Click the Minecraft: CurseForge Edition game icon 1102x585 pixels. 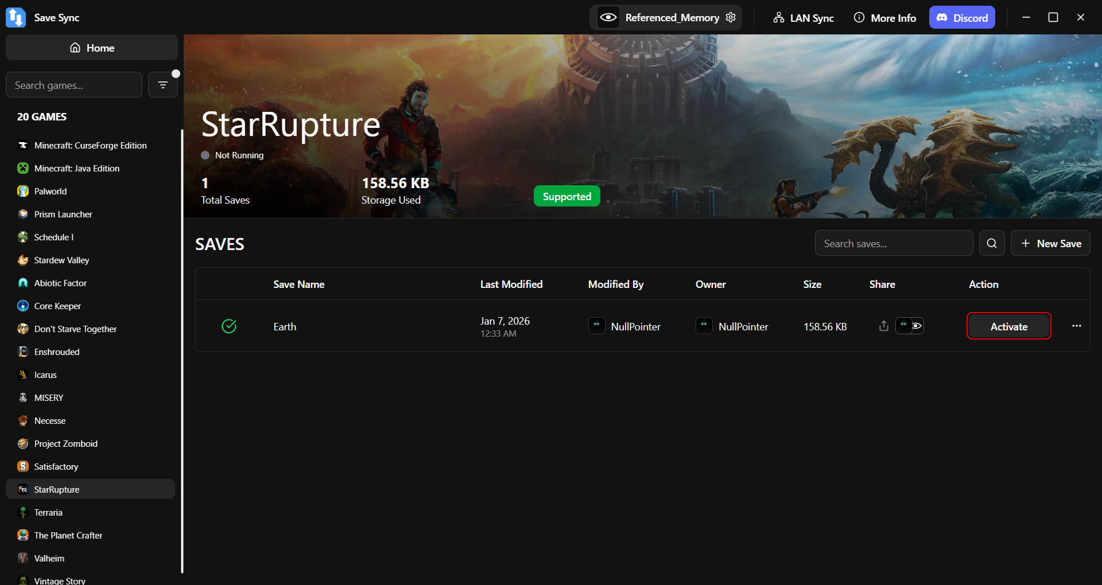[x=23, y=145]
